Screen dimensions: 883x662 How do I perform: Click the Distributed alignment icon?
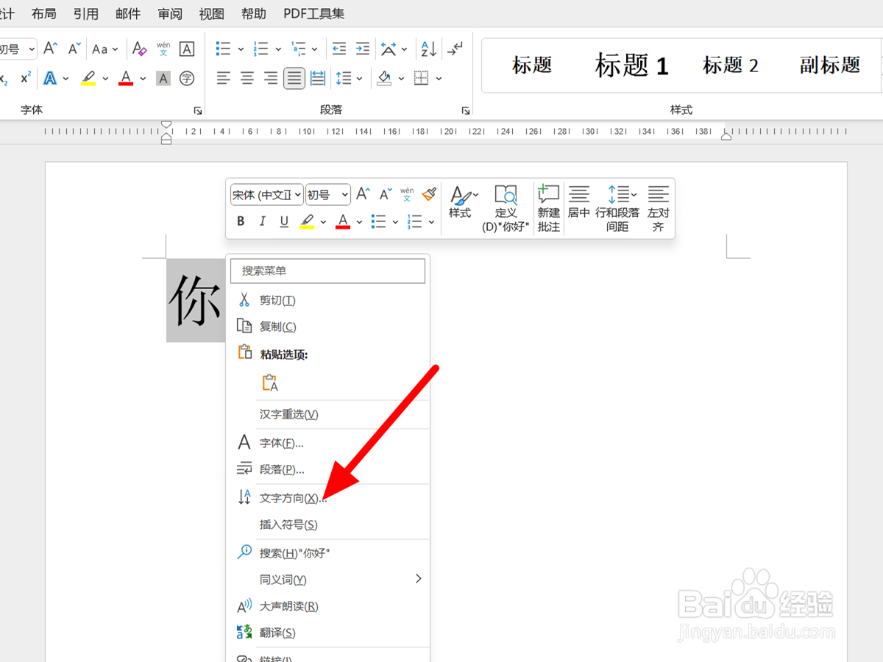[318, 78]
